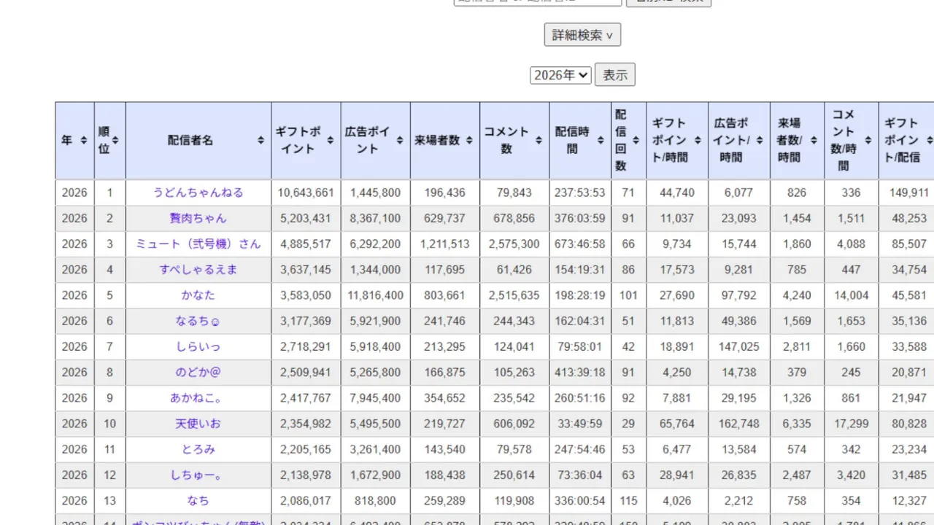This screenshot has height=525, width=934.
Task: Sort by 配信回数 column arrows
Action: coord(636,140)
